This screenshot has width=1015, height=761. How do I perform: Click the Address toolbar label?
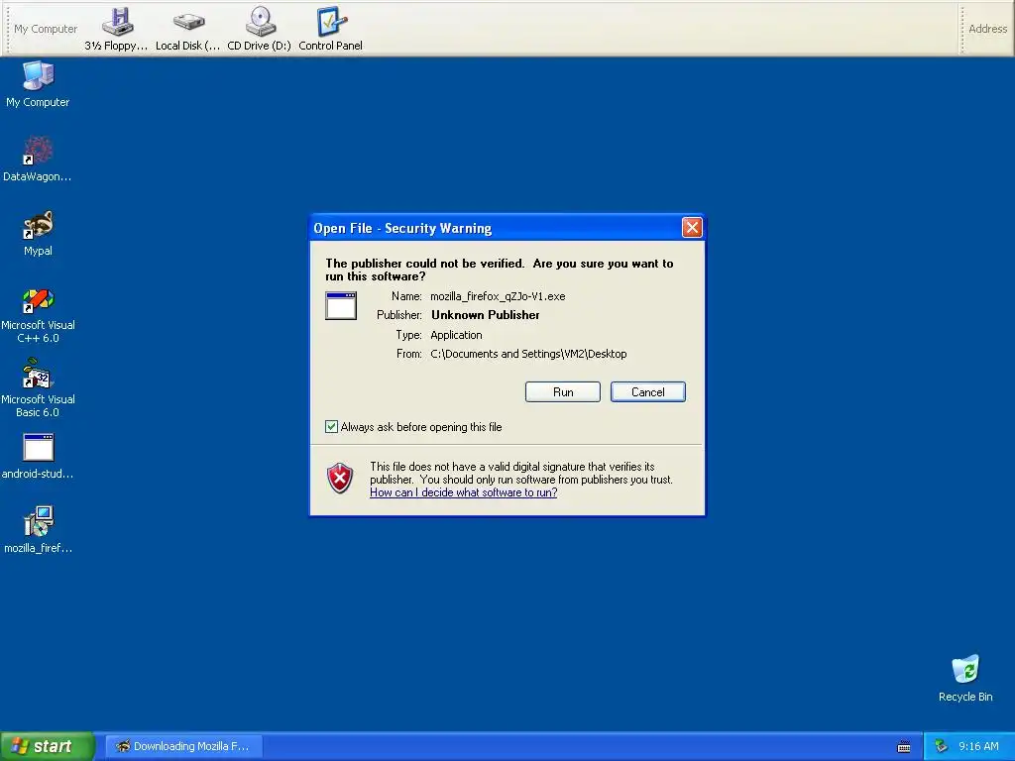(988, 29)
